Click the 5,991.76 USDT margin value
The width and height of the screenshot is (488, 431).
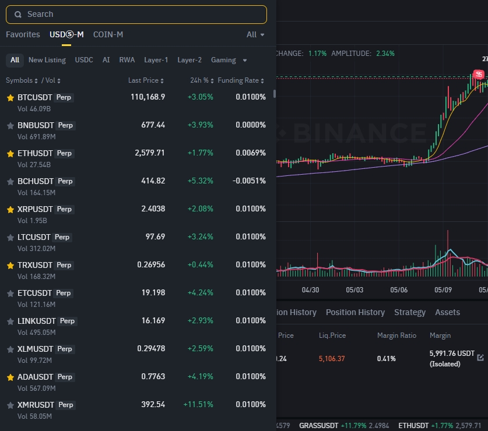tap(452, 354)
